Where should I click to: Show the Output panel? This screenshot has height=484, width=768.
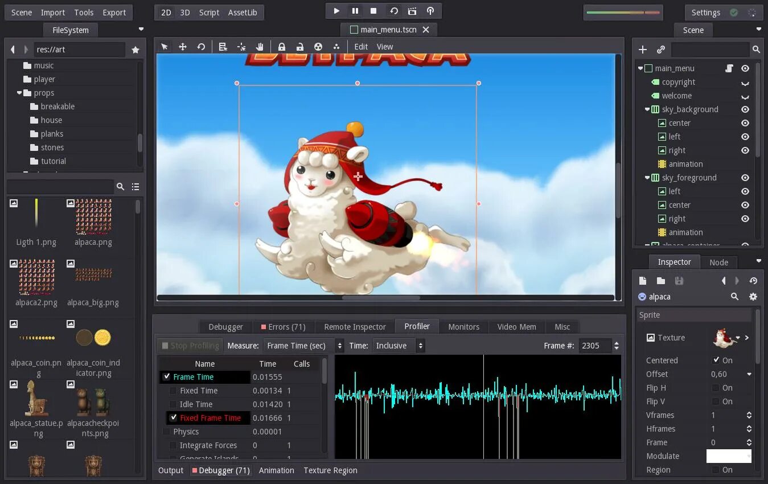pyautogui.click(x=171, y=470)
